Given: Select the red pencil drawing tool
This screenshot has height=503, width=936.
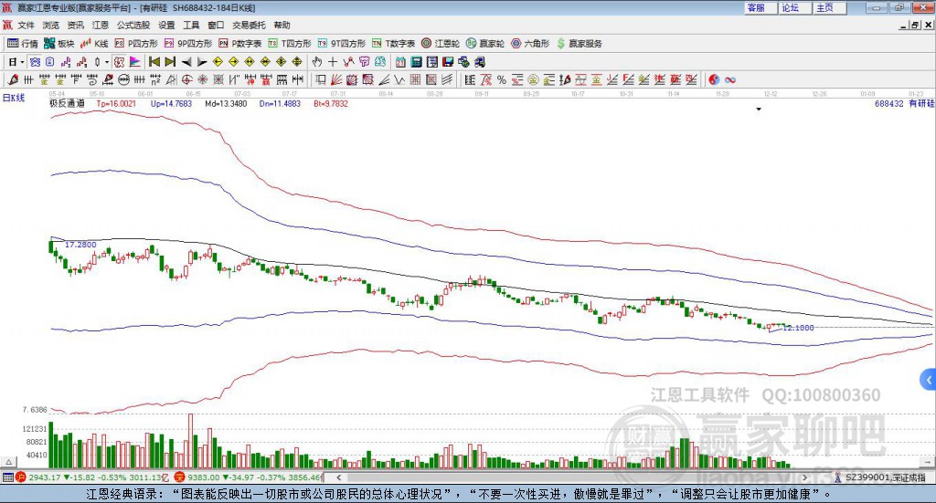Looking at the screenshot, I should [x=13, y=79].
